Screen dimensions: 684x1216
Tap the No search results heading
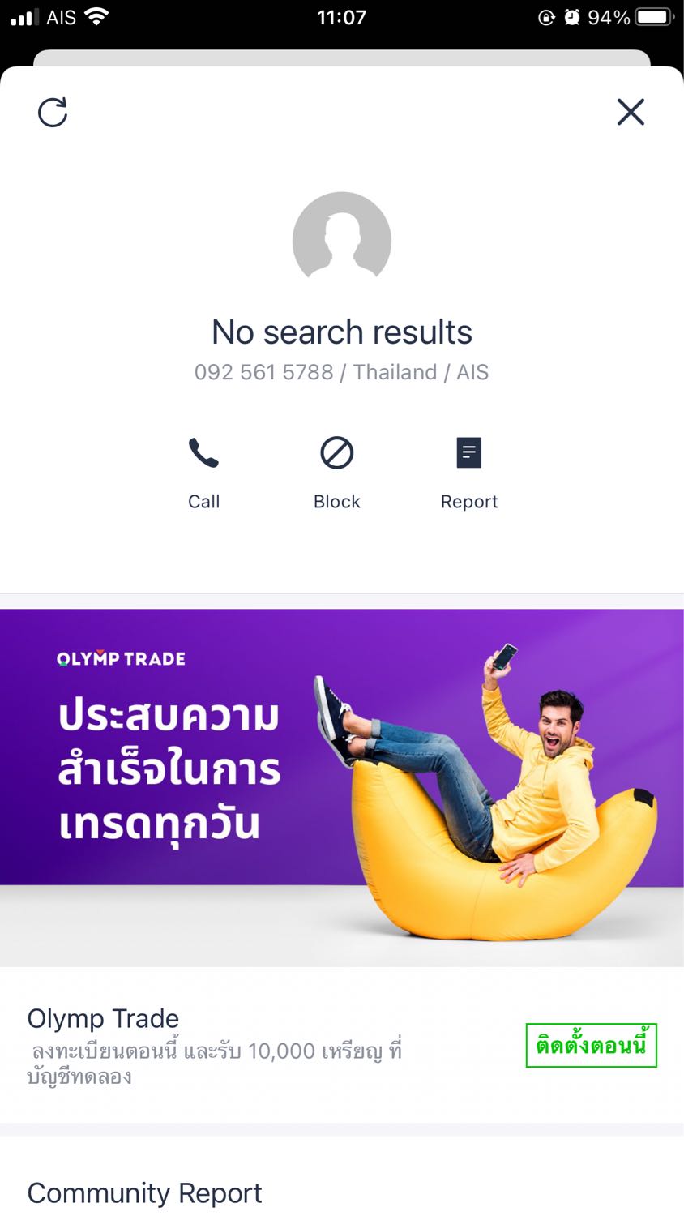click(342, 332)
